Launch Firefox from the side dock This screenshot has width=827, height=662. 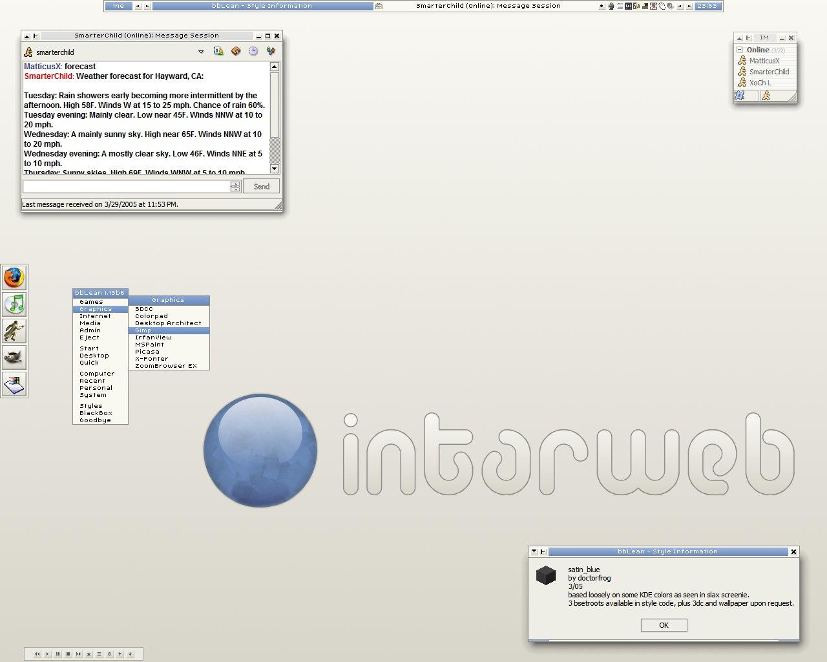(14, 277)
